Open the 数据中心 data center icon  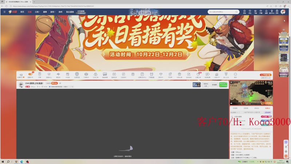pos(49,75)
